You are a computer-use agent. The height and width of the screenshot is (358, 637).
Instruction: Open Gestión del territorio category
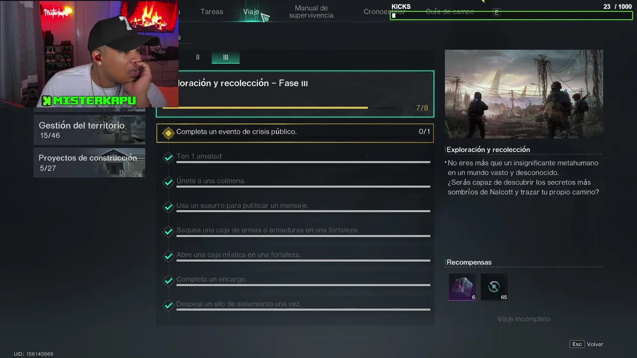(x=90, y=130)
